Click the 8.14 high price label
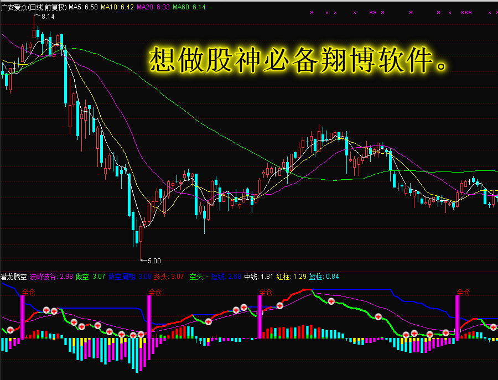Viewport: 498px width, 380px height. (x=48, y=17)
